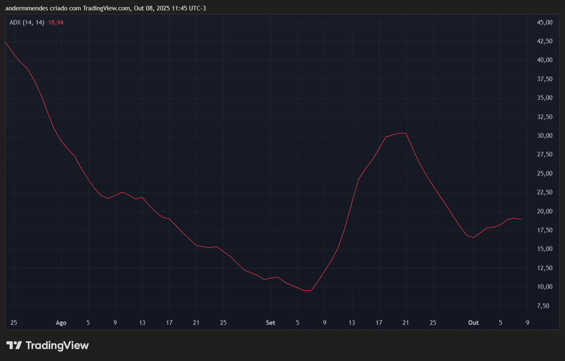The width and height of the screenshot is (565, 361).
Task: Click the TradingView logo icon
Action: (14, 345)
